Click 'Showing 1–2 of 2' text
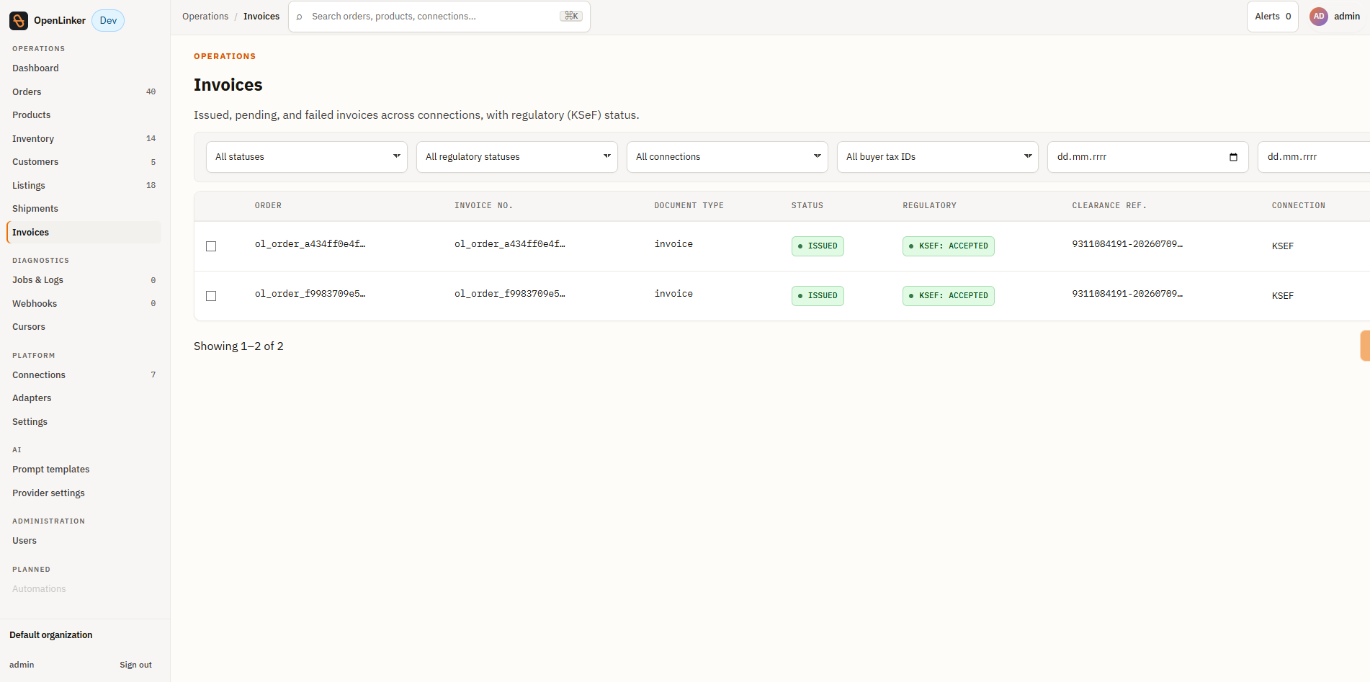The height and width of the screenshot is (682, 1370). pos(238,346)
